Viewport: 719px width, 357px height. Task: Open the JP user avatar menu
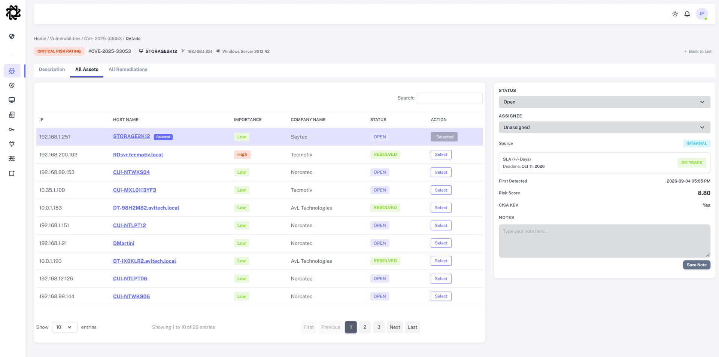coord(702,14)
